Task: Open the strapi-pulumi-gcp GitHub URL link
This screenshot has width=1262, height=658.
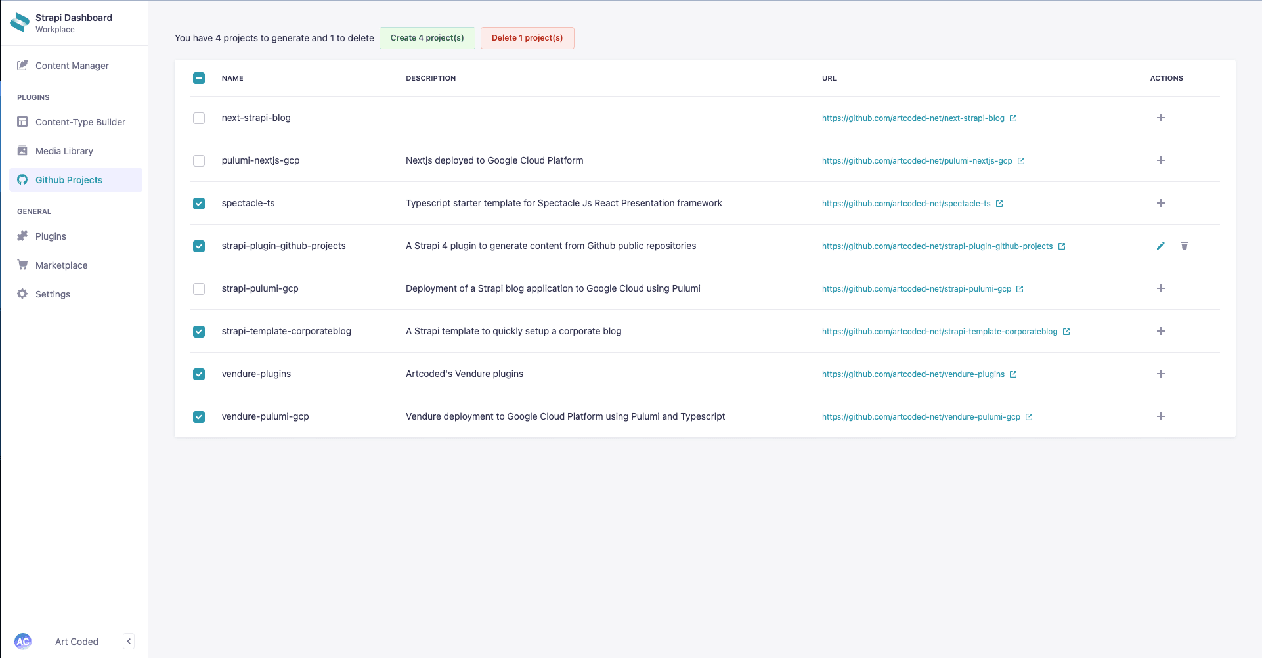Action: pos(917,289)
